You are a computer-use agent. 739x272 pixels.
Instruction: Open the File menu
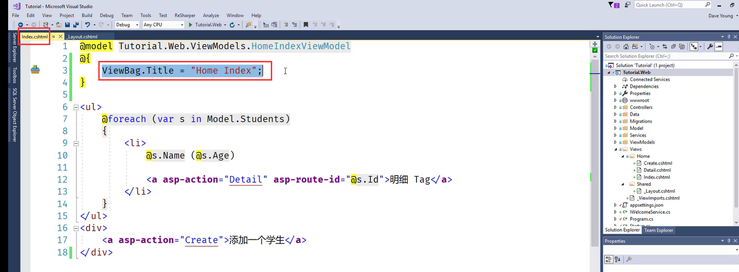16,15
